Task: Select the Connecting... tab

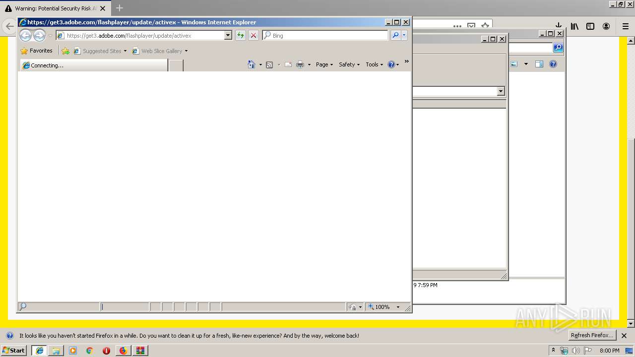Action: pyautogui.click(x=94, y=65)
